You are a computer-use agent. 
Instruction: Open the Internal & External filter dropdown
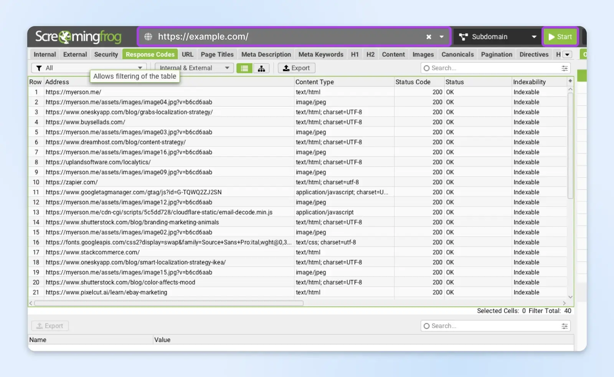(x=227, y=68)
